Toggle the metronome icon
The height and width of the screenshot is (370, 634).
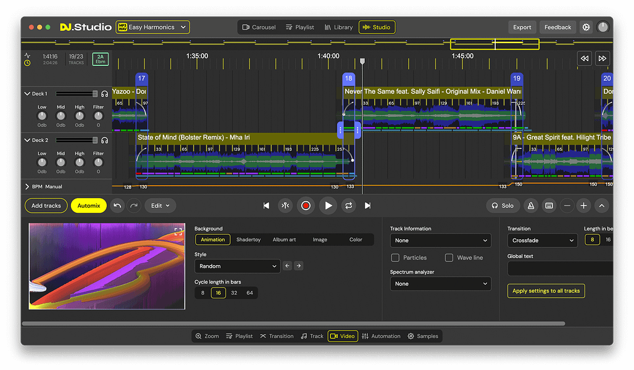530,205
